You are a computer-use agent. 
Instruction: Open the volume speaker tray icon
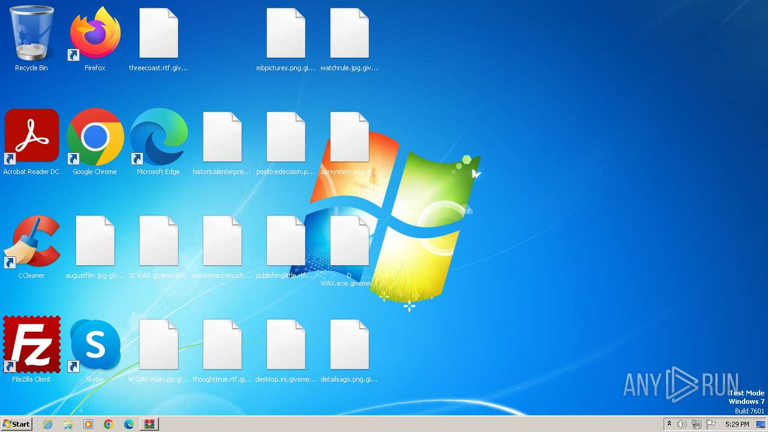click(682, 424)
